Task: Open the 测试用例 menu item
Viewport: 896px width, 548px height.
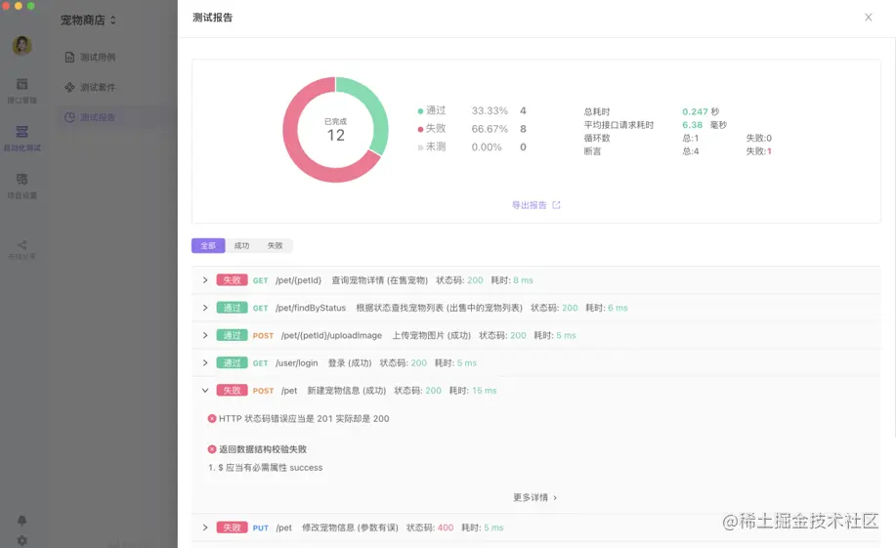Action: 90,57
